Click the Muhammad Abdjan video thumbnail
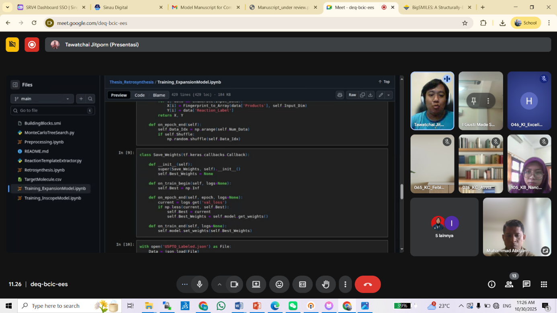The image size is (557, 313). 516,227
